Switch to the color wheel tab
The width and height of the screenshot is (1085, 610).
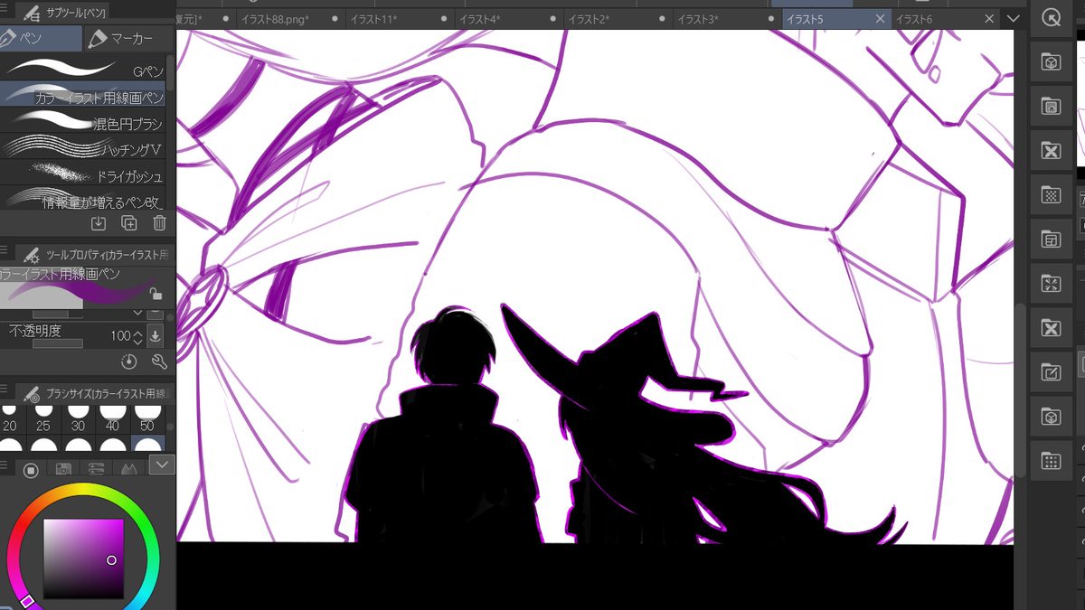click(x=31, y=468)
